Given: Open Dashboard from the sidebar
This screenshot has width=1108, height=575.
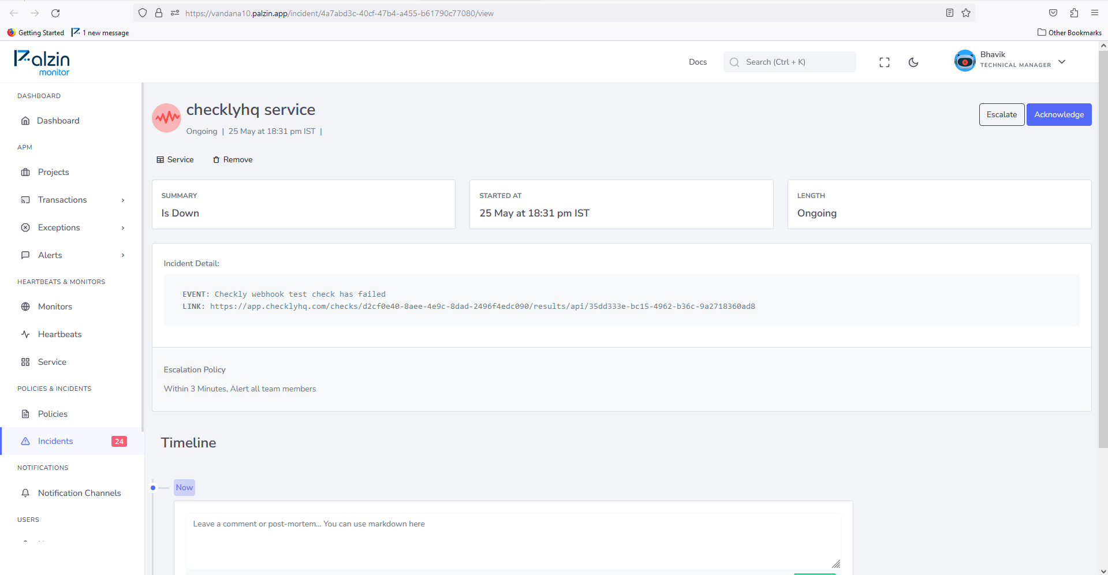Looking at the screenshot, I should pos(58,121).
